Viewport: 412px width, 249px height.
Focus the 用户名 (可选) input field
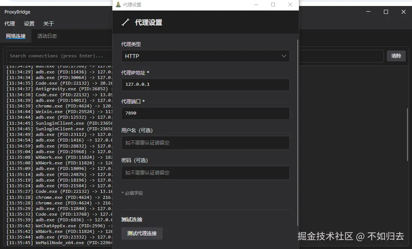coord(206,143)
